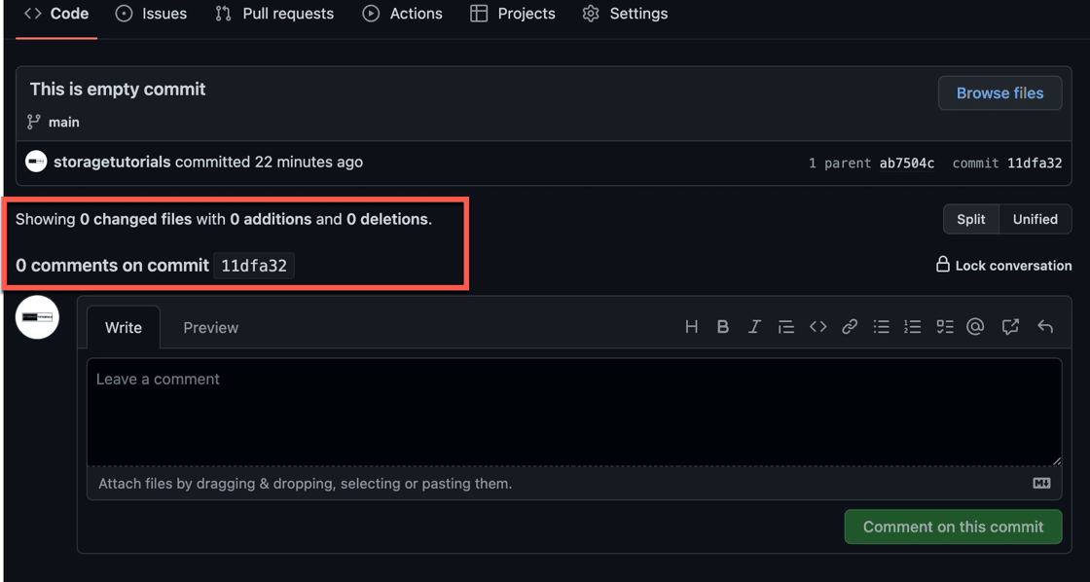Screen dimensions: 1090x582
Task: Insert cross-reference icon in toolbar
Action: 1010,327
